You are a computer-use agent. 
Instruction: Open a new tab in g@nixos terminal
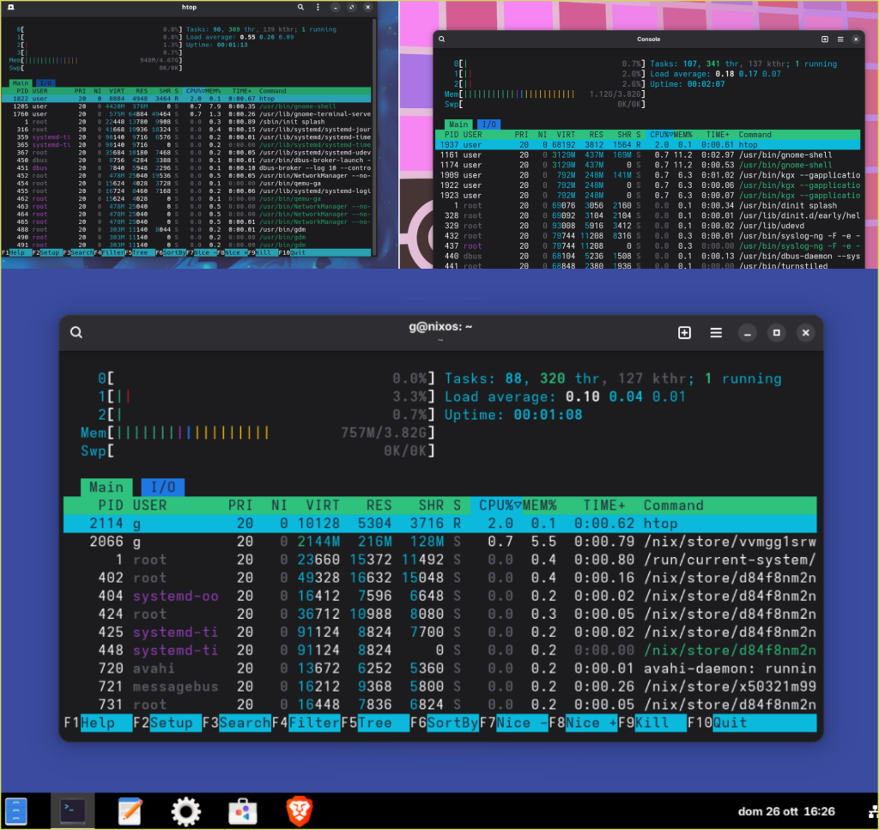click(684, 333)
